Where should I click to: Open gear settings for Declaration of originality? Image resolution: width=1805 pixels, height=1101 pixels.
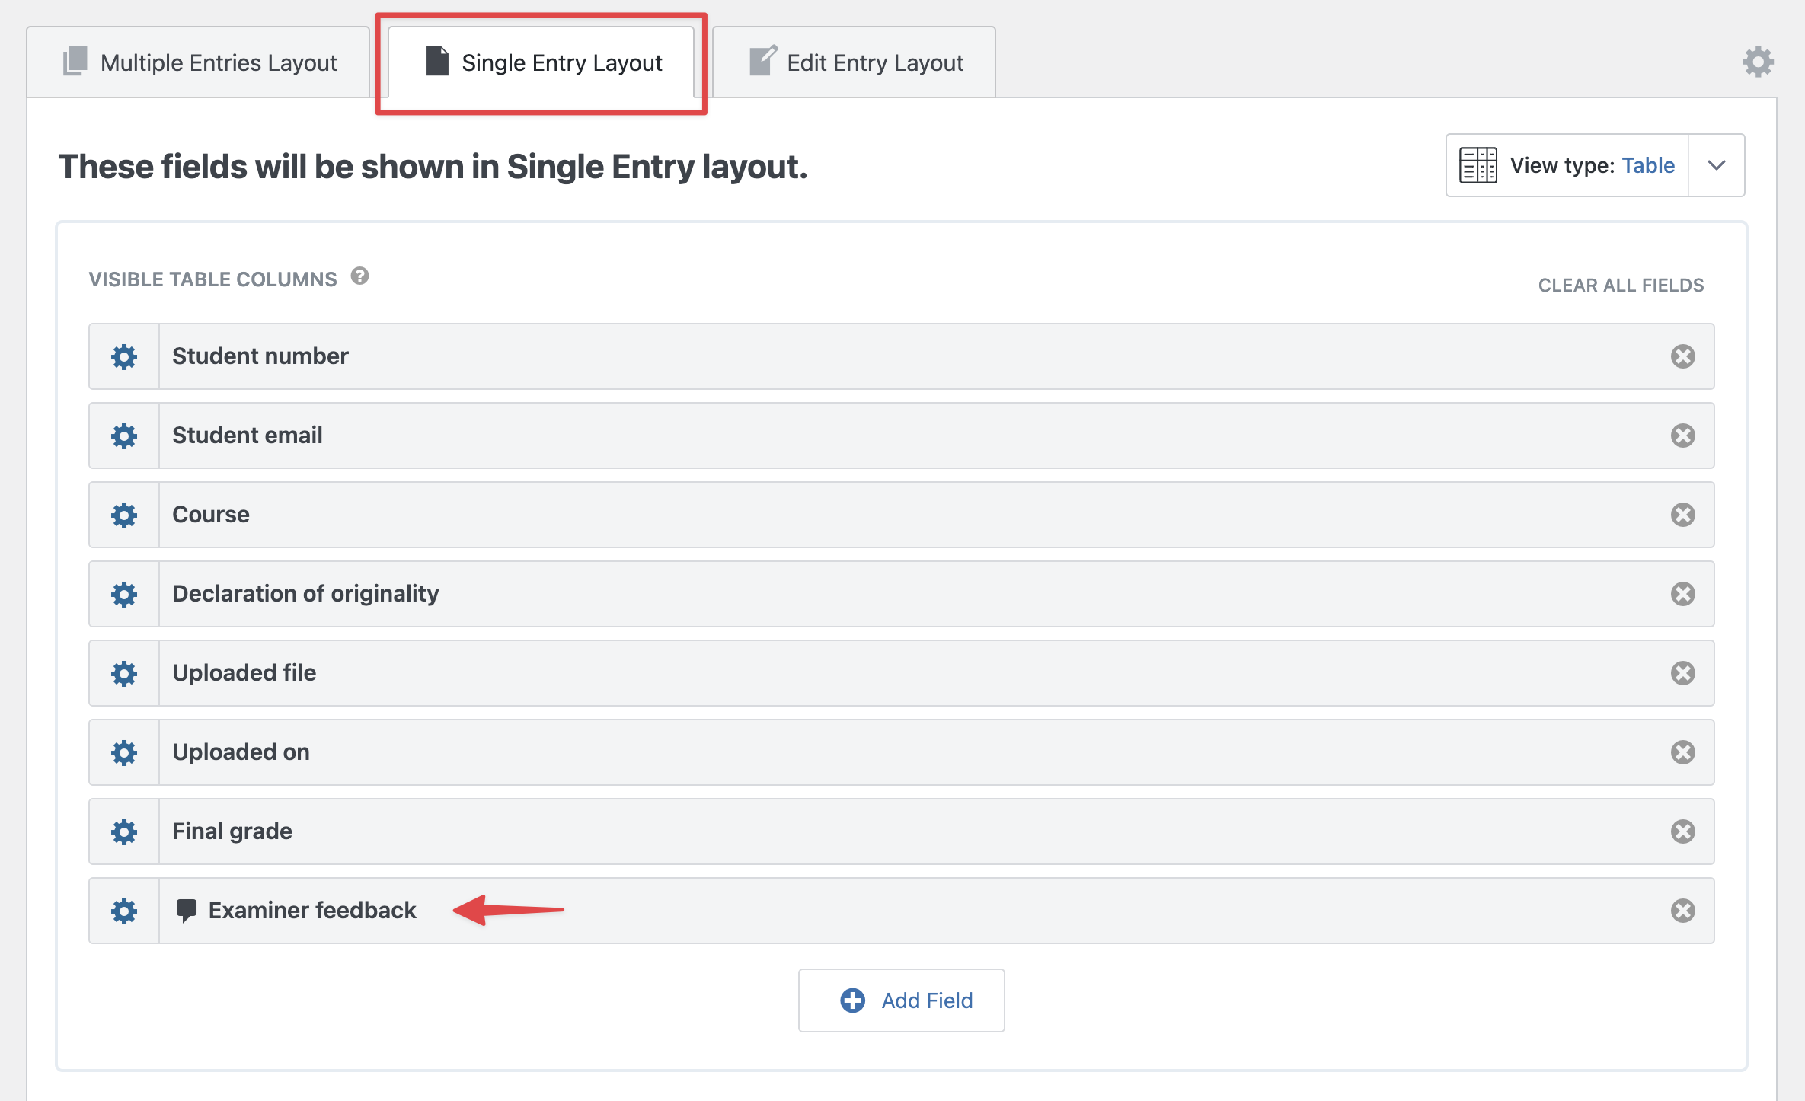coord(124,594)
